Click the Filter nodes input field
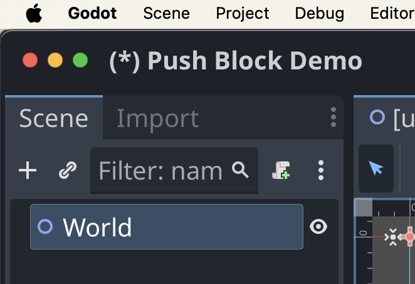 [174, 170]
